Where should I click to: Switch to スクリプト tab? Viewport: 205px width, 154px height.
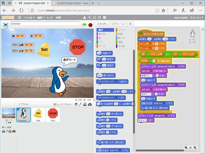point(101,24)
